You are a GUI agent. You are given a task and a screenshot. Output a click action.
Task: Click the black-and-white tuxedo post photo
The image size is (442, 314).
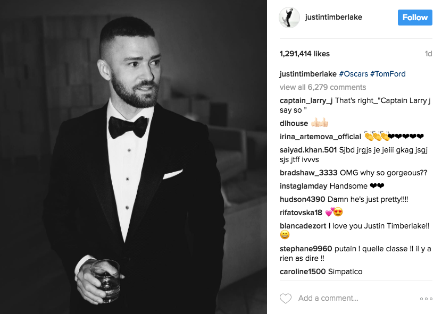coord(134,157)
